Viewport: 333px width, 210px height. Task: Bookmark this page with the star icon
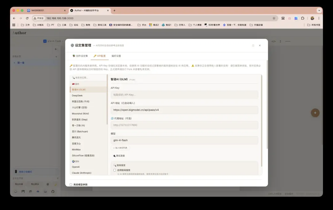[274, 18]
